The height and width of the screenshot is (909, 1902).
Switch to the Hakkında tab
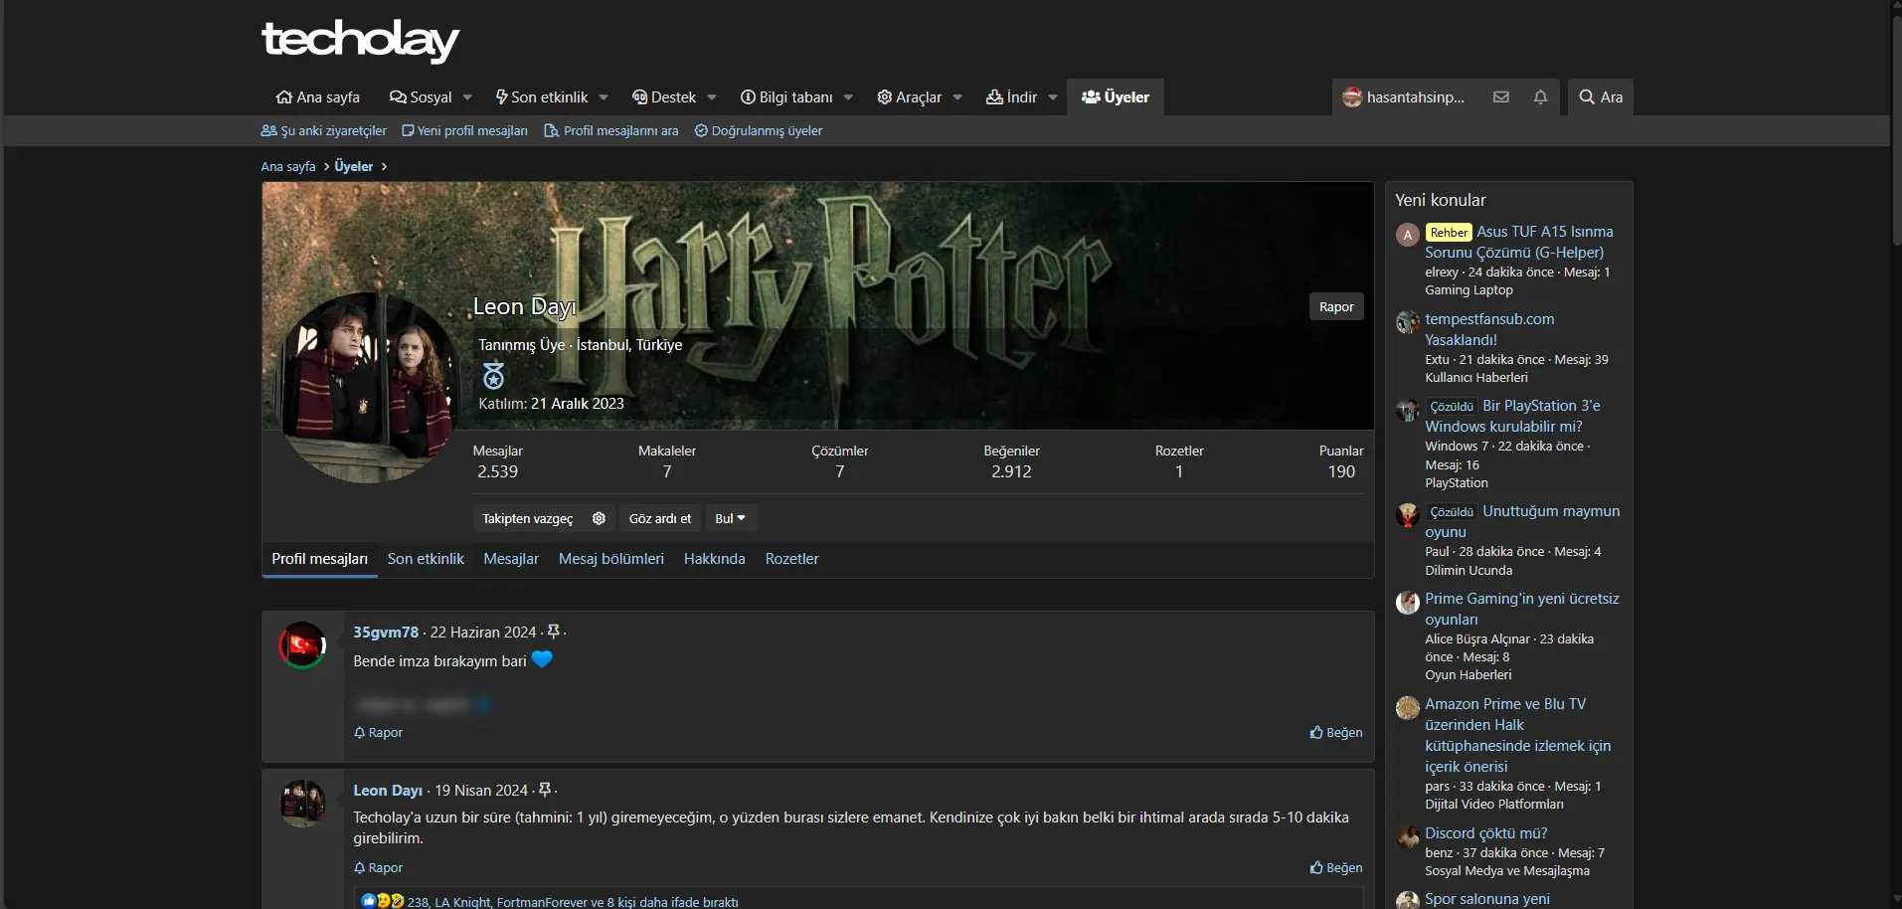click(715, 559)
